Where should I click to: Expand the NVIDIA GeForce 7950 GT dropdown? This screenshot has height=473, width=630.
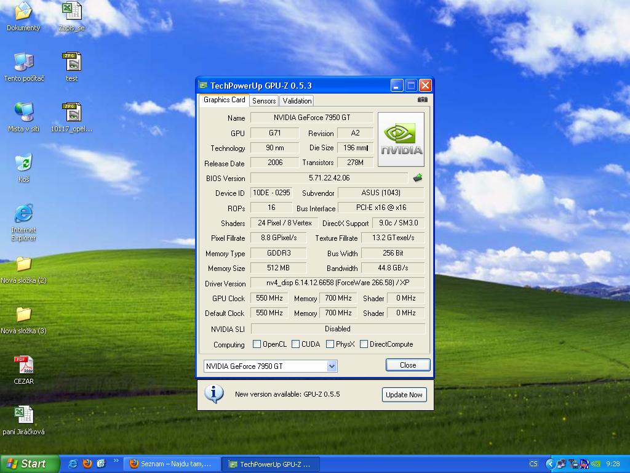point(332,366)
